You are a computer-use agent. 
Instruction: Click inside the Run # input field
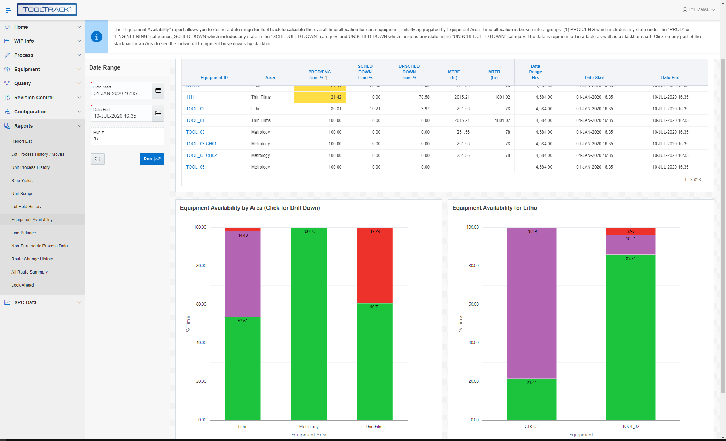pyautogui.click(x=127, y=139)
